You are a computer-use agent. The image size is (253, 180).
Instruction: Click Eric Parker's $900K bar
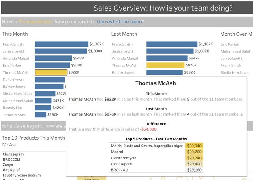[52, 65]
